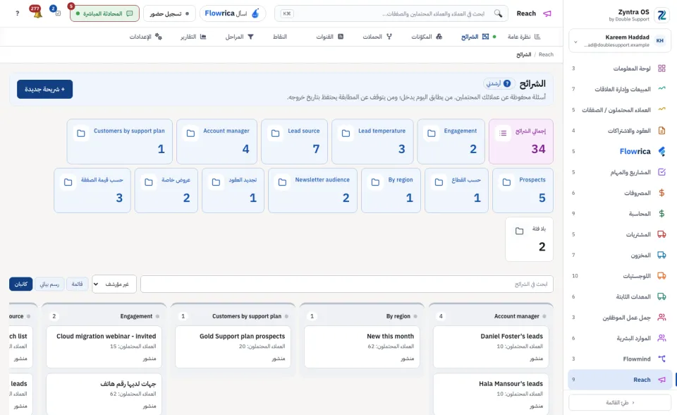Click the Zyntra OS logo icon

661,15
